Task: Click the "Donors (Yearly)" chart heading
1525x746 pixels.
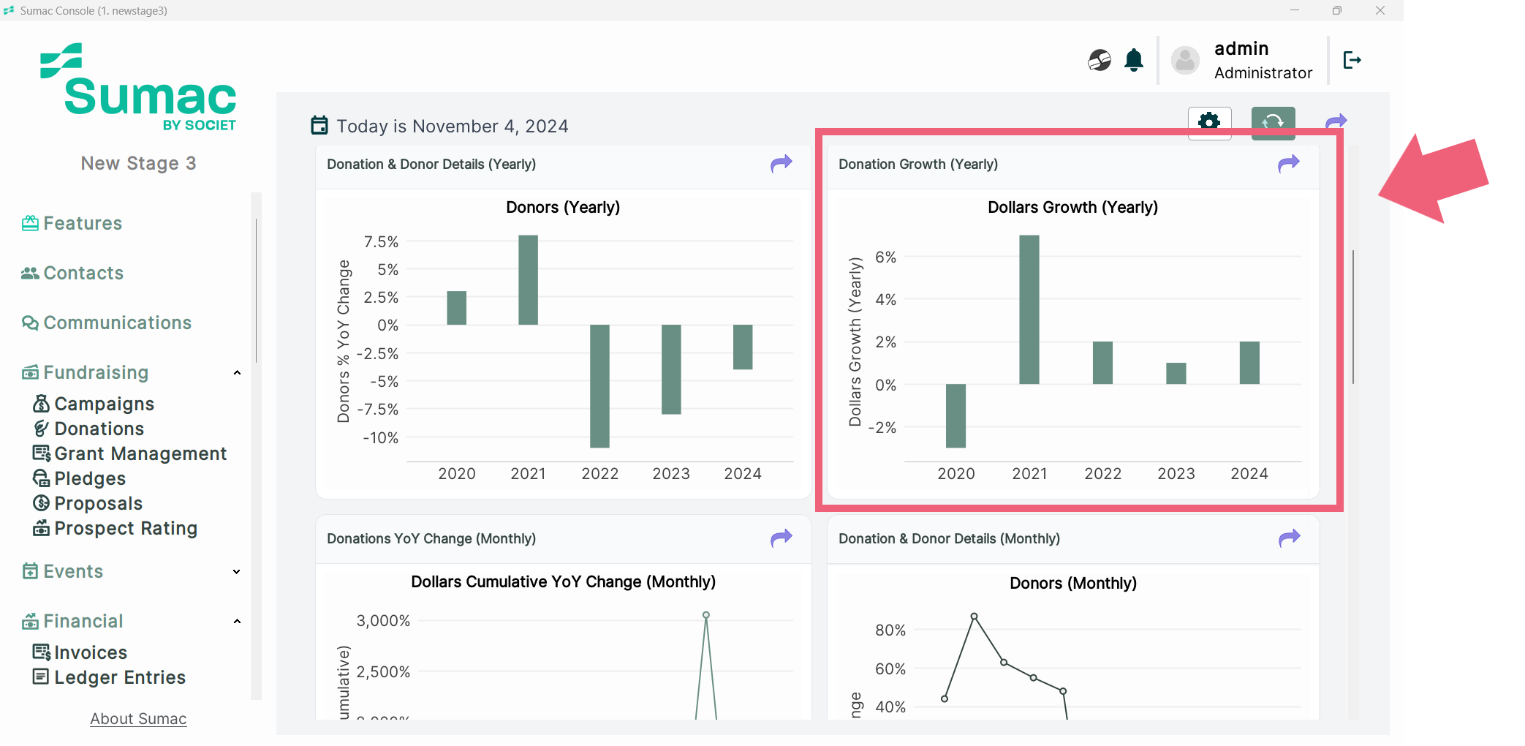Action: coord(563,207)
